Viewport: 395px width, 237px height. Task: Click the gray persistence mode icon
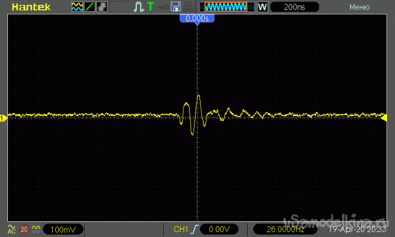pos(101,7)
